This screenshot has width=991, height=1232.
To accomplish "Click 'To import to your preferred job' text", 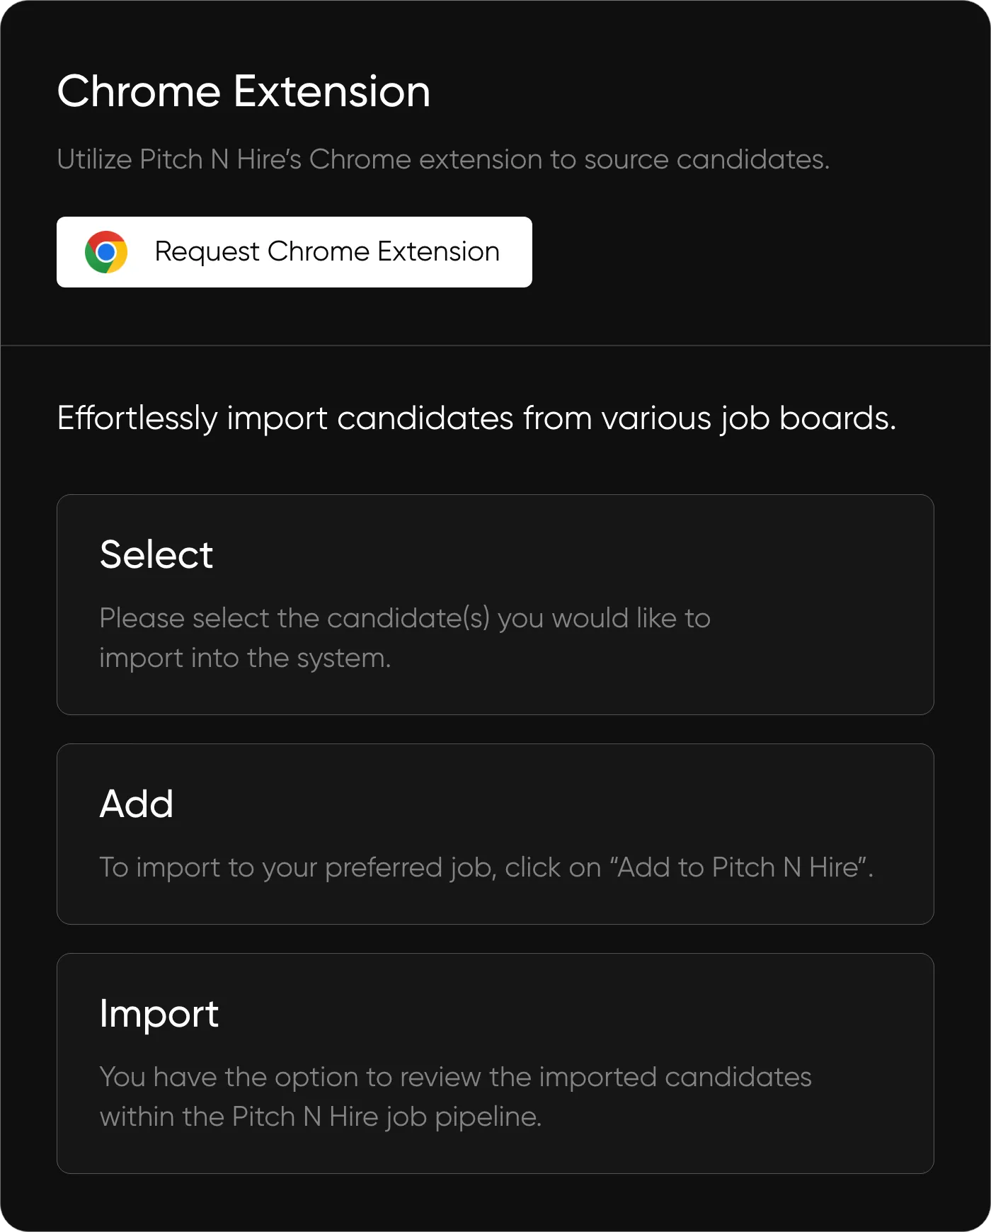I will click(x=297, y=867).
